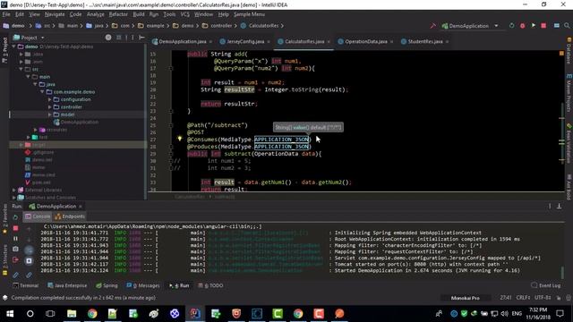Open Search Everywhere magnifier icon
Image resolution: width=573 pixels, height=322 pixels.
pyautogui.click(x=567, y=26)
